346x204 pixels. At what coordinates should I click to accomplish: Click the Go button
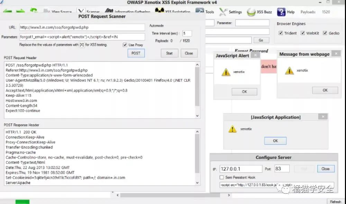pyautogui.click(x=261, y=40)
